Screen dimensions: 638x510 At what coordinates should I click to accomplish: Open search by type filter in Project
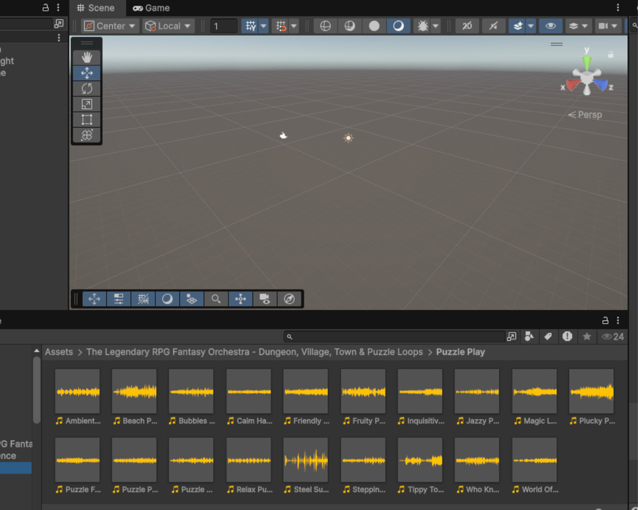pyautogui.click(x=529, y=337)
